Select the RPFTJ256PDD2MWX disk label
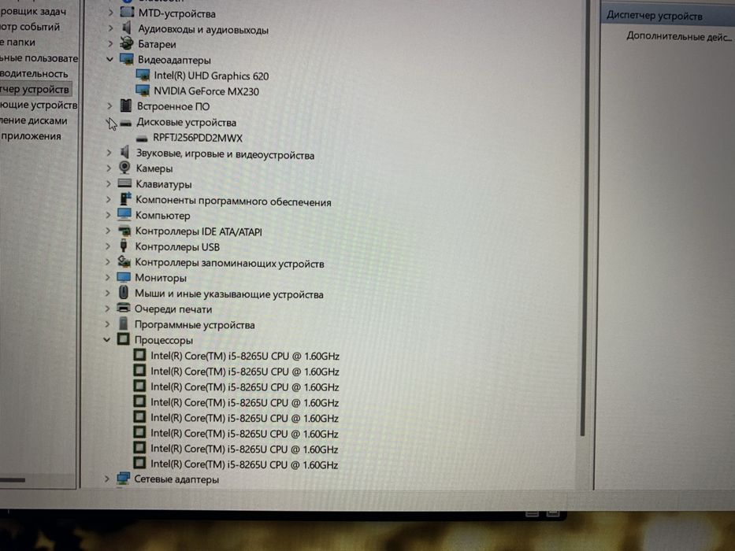Image resolution: width=735 pixels, height=551 pixels. [198, 139]
